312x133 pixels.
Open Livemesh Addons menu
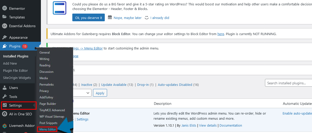click(x=22, y=126)
